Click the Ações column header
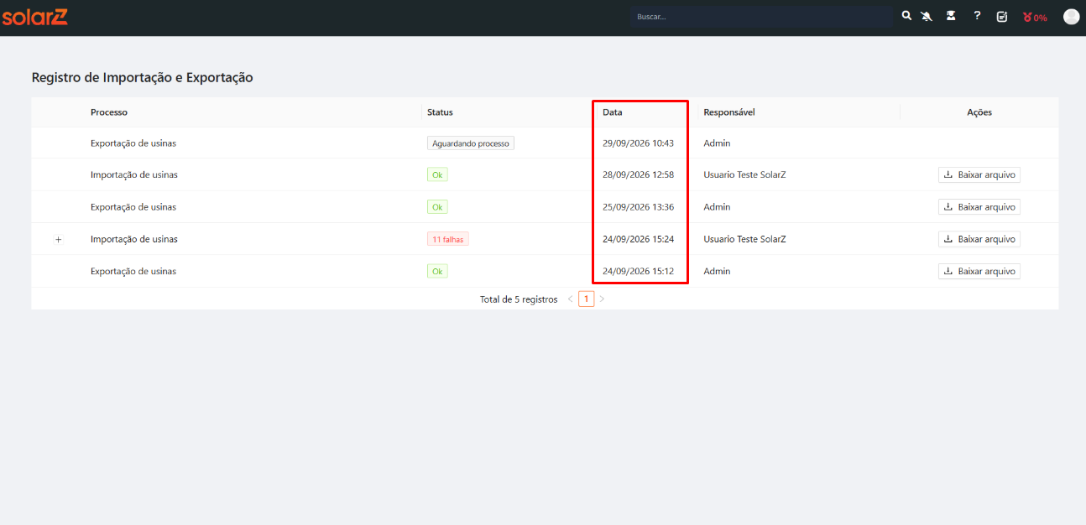The height and width of the screenshot is (525, 1086). (x=979, y=112)
